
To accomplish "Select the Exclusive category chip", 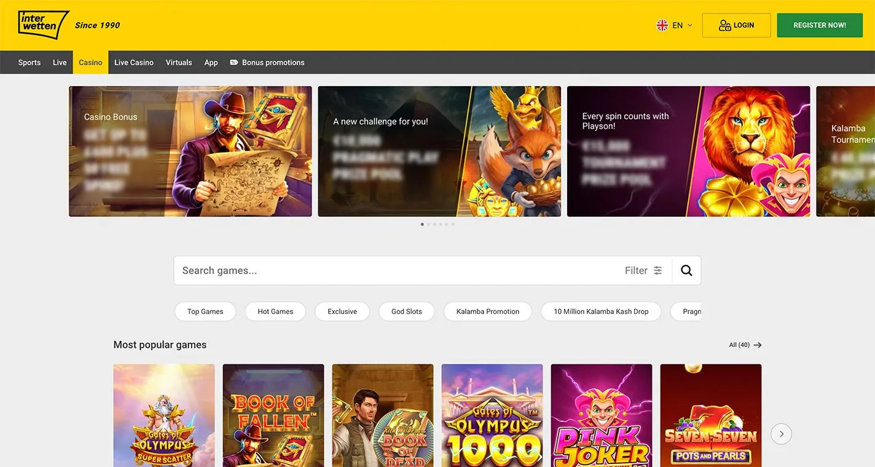I will click(342, 312).
